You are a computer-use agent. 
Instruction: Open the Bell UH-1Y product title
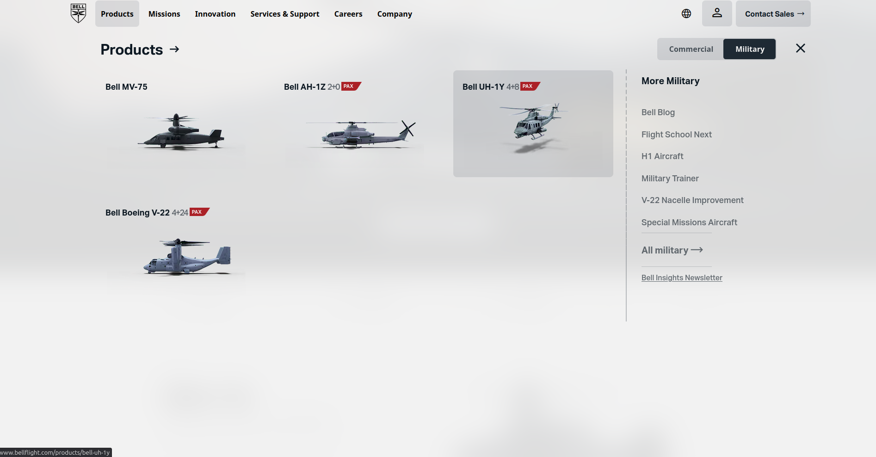point(483,87)
